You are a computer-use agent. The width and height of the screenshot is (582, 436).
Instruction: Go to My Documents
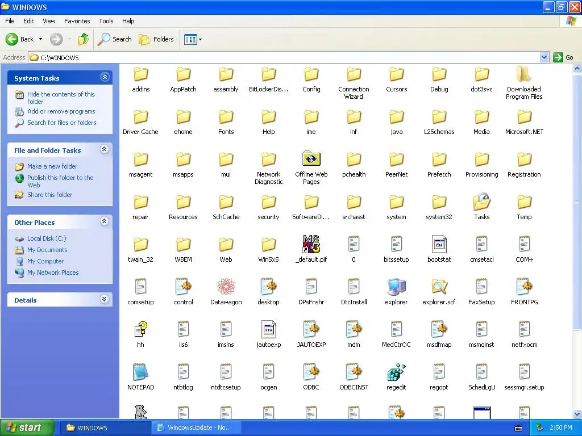[47, 250]
